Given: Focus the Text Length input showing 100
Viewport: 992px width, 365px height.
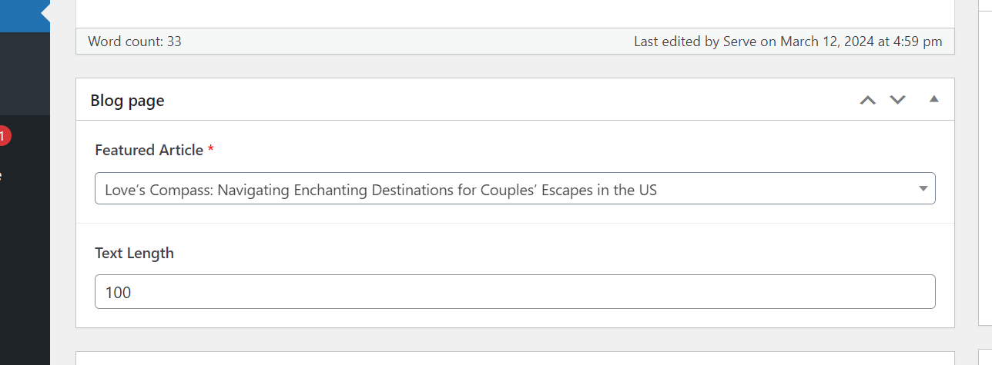Looking at the screenshot, I should pos(514,292).
